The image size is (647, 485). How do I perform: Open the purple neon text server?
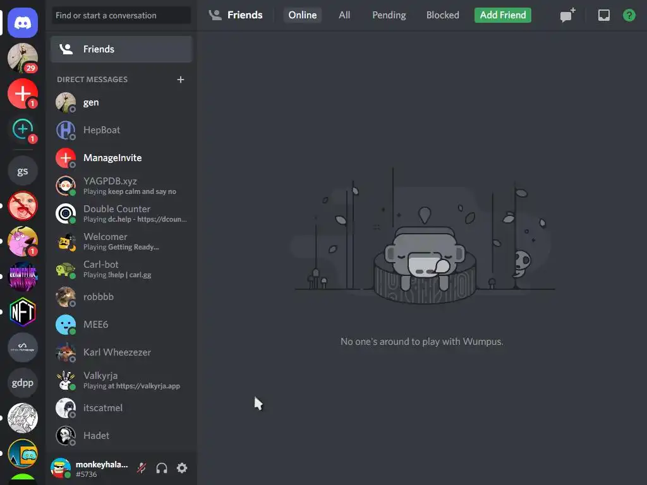pyautogui.click(x=23, y=277)
